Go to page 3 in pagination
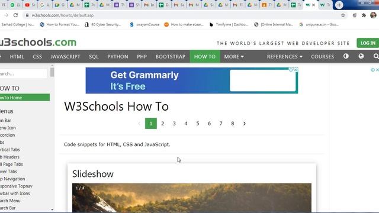Image resolution: width=379 pixels, height=213 pixels. [x=174, y=124]
